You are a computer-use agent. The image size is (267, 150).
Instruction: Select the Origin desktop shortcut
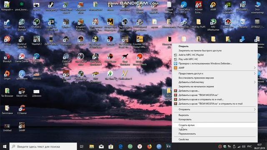(7, 75)
